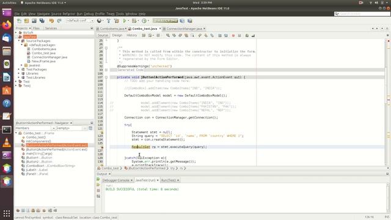Click the web browser globe toolbar icon
Screen dimensions: 391x220
(x=99, y=21)
